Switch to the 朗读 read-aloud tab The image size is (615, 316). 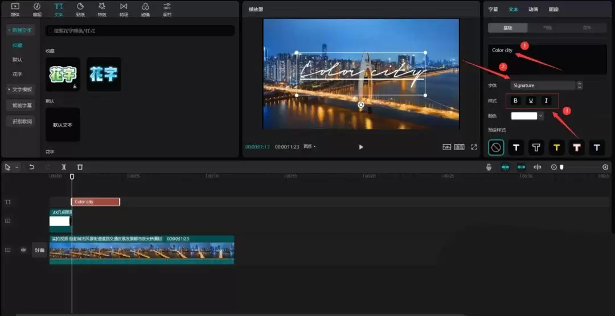553,9
